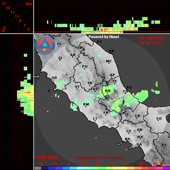Click the blue 0 dBZ color swatch
The image size is (170, 170).
66,168
